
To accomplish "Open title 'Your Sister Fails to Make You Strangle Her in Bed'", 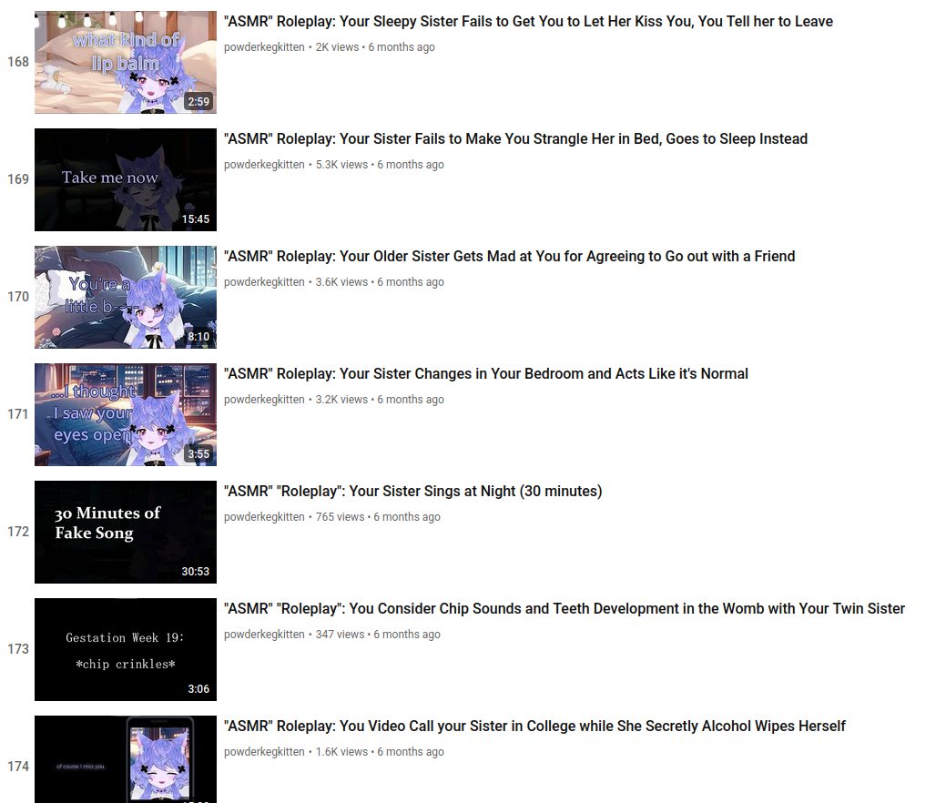I will click(x=515, y=138).
